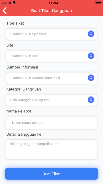
Task: Tap the Site chevron selector icon
Action: coord(91,56)
